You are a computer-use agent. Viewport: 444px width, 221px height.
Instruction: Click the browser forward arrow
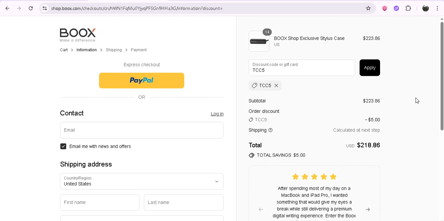pos(19,8)
